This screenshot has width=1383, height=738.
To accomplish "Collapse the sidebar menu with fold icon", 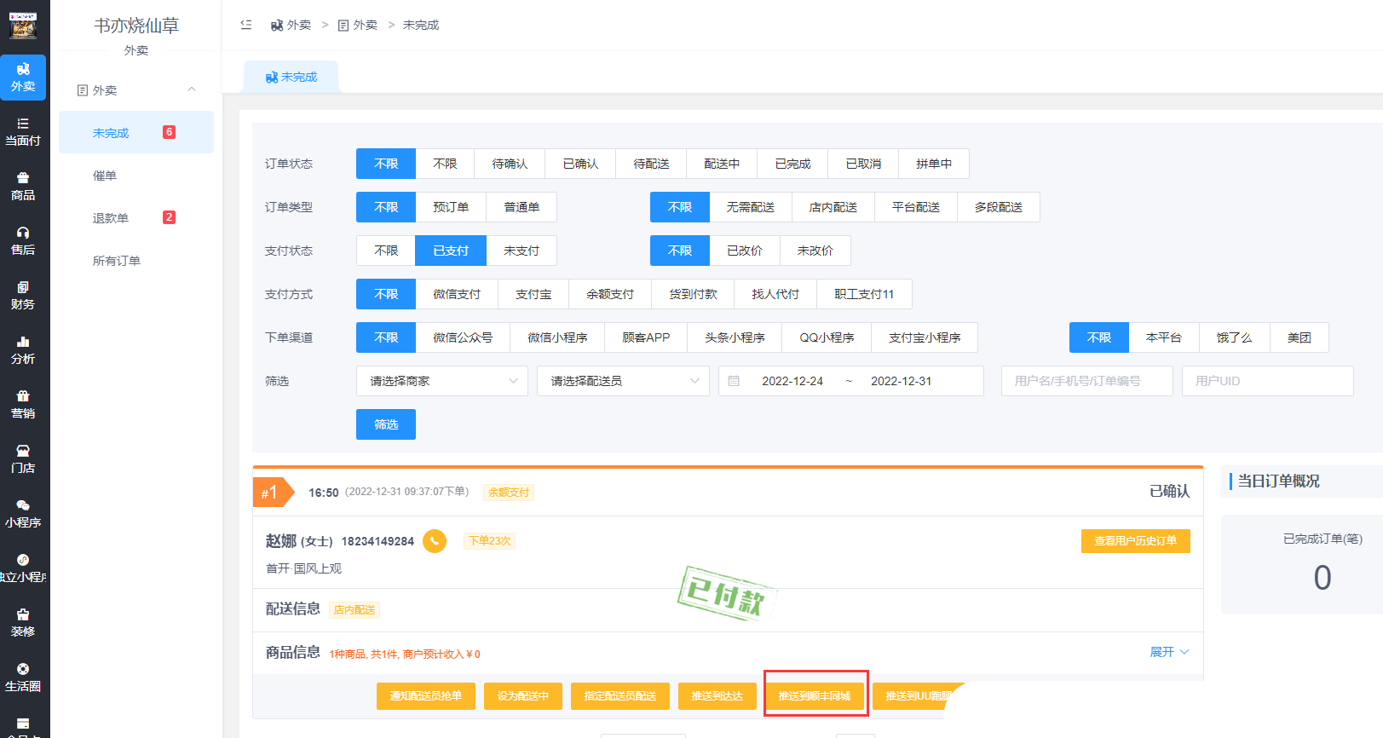I will (x=246, y=25).
